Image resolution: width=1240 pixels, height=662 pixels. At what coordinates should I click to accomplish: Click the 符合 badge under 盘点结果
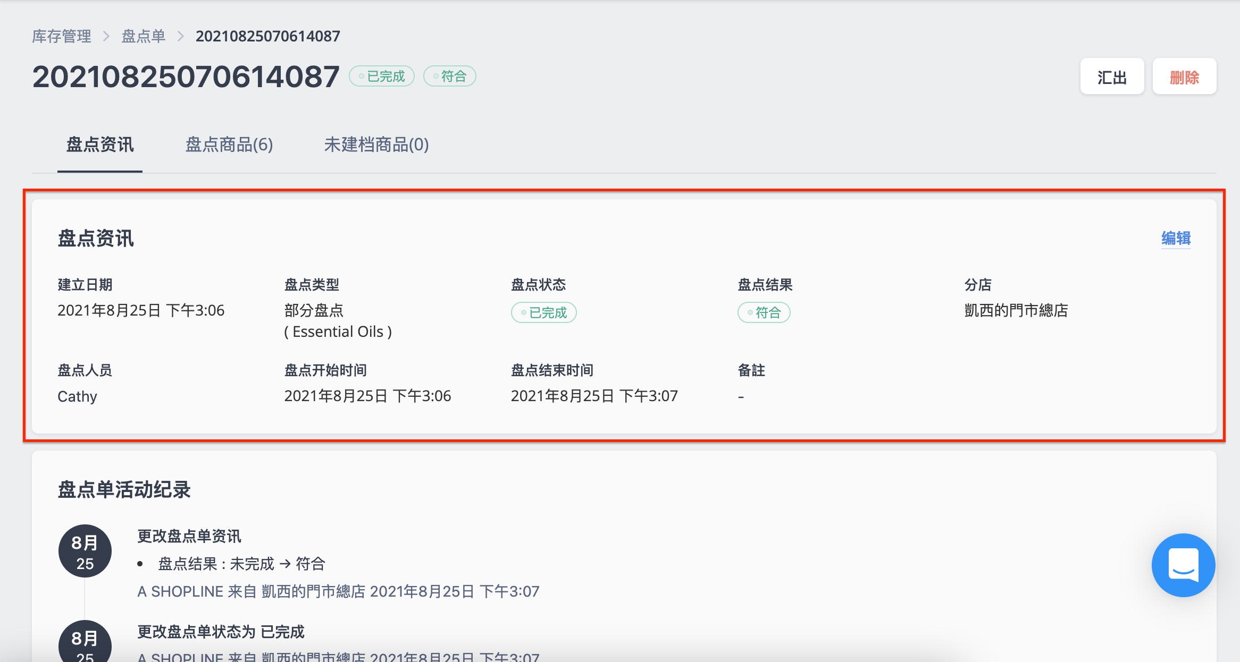coord(764,312)
